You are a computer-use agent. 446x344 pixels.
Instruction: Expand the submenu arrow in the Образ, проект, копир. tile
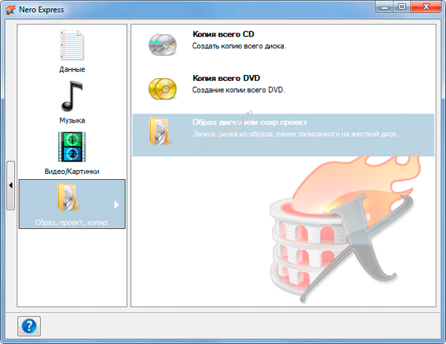tap(116, 205)
